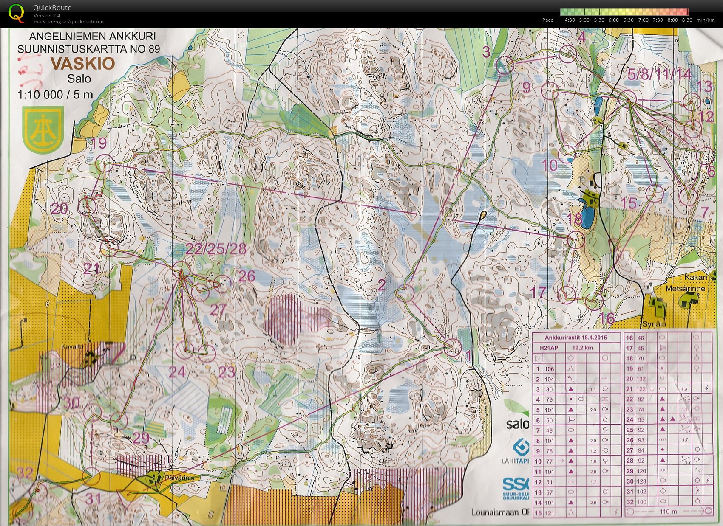Open the matstroeng.se/quickroute/en link

[68, 22]
